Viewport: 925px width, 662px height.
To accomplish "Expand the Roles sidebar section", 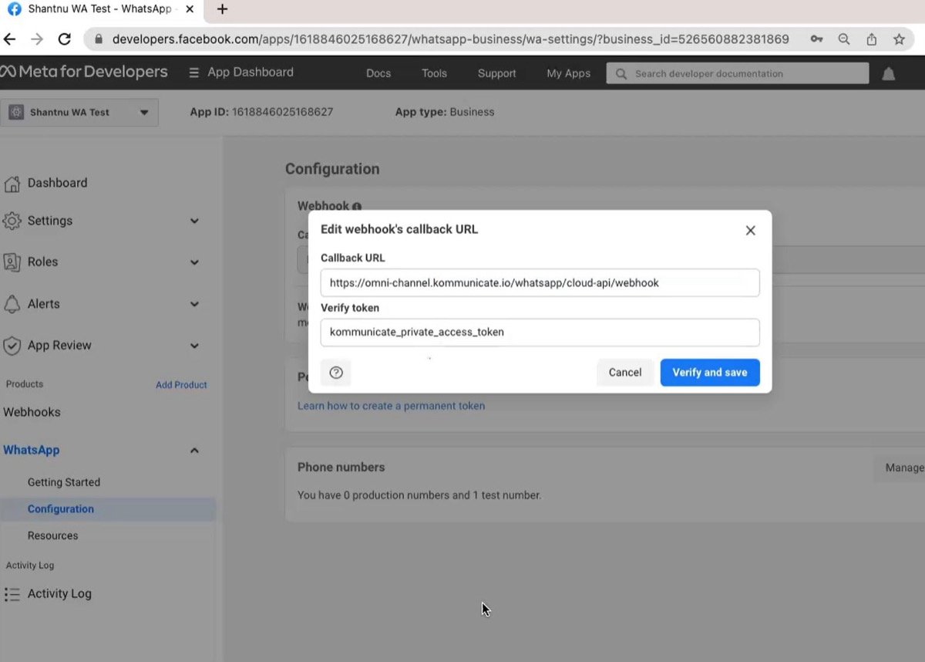I will [194, 262].
